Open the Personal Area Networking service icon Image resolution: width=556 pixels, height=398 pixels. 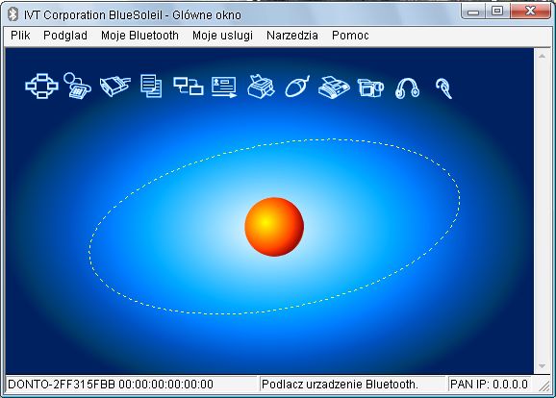click(x=41, y=86)
